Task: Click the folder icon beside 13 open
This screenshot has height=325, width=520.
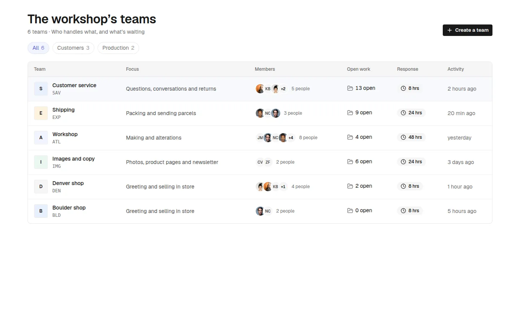Action: [x=350, y=88]
